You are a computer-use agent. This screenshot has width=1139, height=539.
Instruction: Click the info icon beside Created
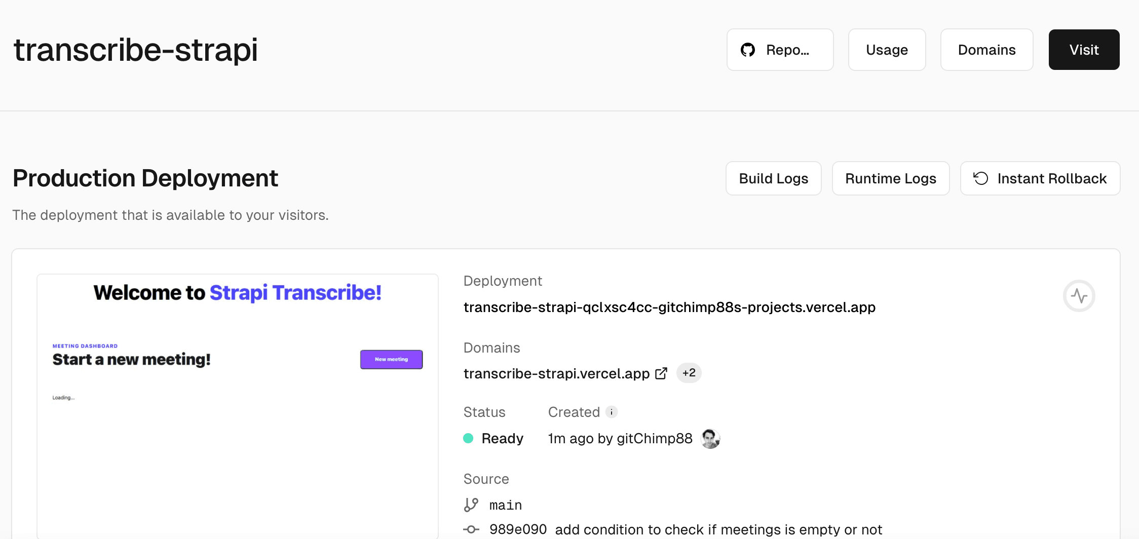click(612, 412)
